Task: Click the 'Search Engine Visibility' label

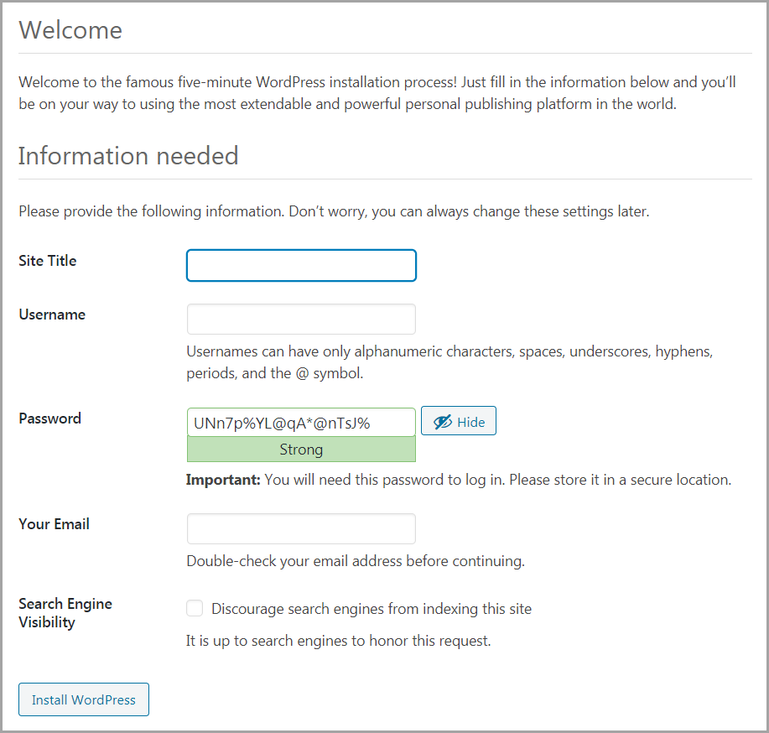Action: 65,613
